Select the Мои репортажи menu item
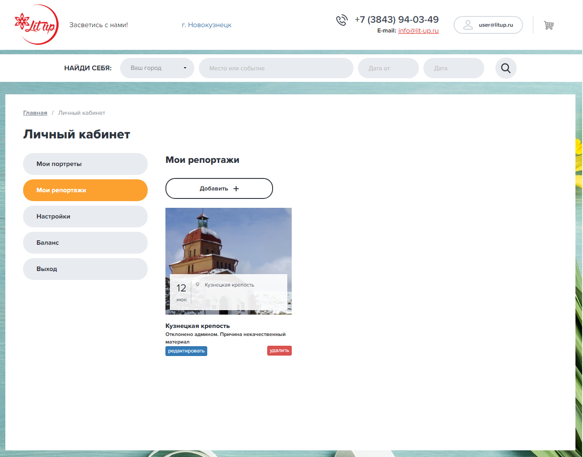The width and height of the screenshot is (583, 457). (85, 190)
